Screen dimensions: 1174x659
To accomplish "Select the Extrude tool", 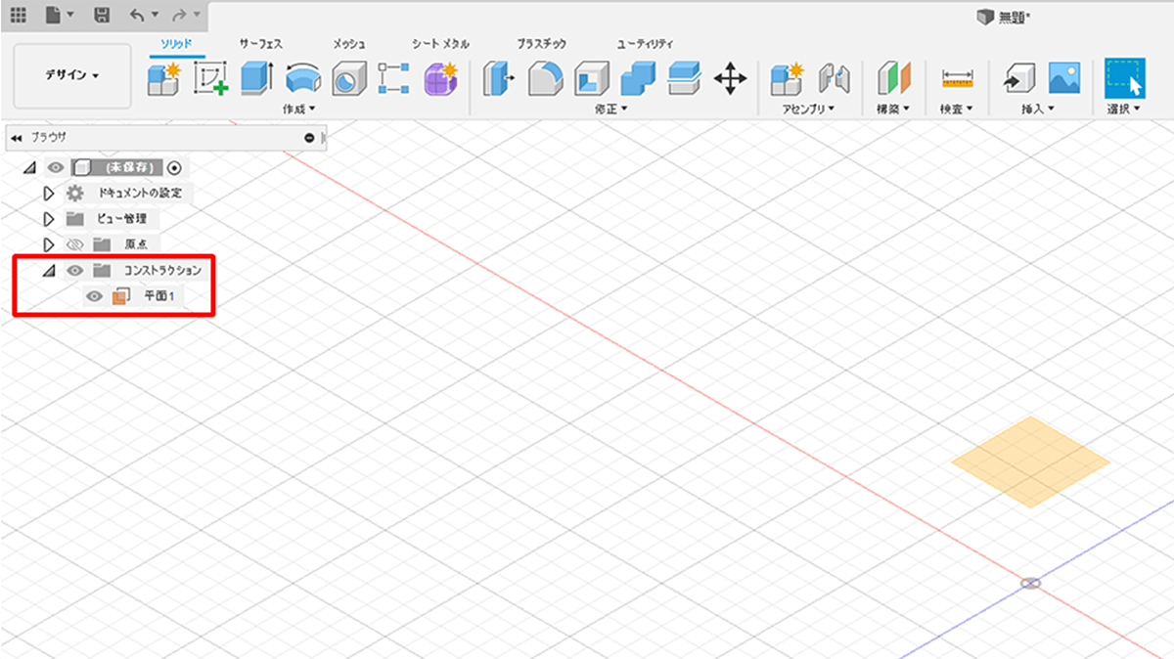I will pyautogui.click(x=256, y=78).
